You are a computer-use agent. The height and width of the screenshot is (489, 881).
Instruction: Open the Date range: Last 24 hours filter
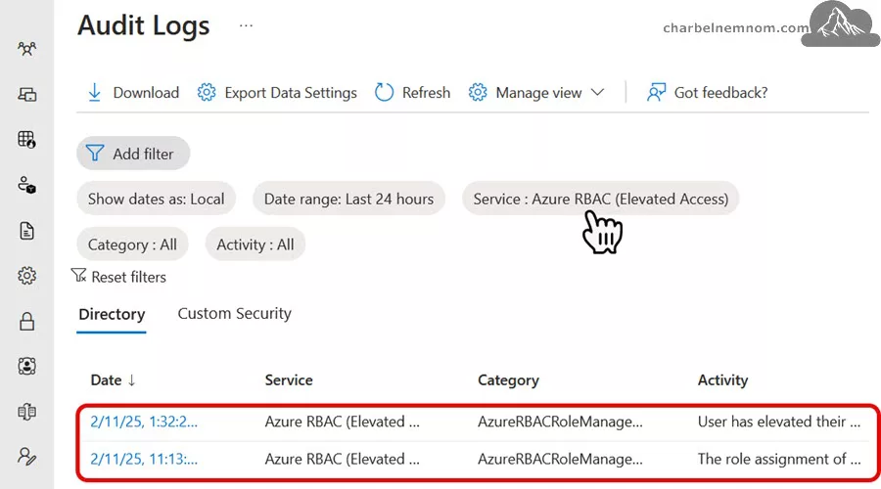[x=348, y=199]
